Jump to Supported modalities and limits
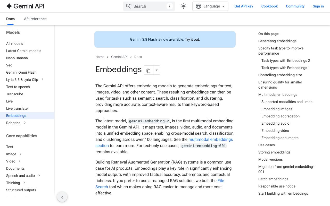The width and height of the screenshot is (330, 206). (287, 102)
